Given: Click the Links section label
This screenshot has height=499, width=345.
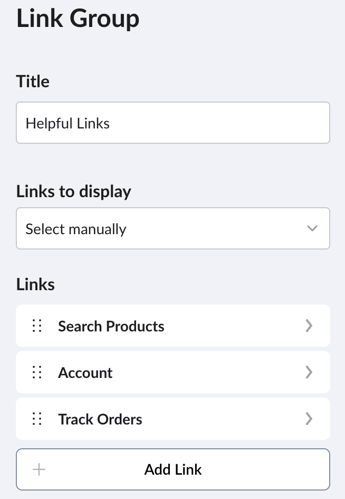Looking at the screenshot, I should tap(35, 284).
